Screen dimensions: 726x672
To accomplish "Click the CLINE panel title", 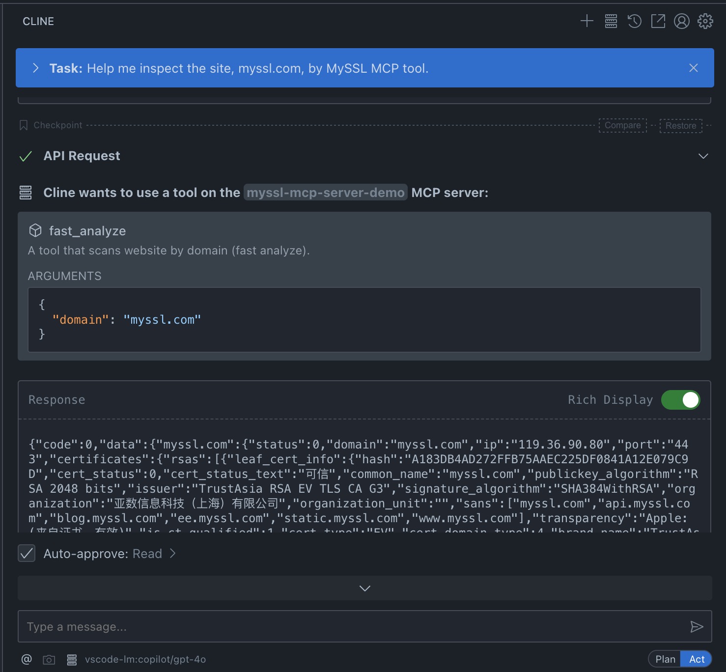I will [x=38, y=21].
